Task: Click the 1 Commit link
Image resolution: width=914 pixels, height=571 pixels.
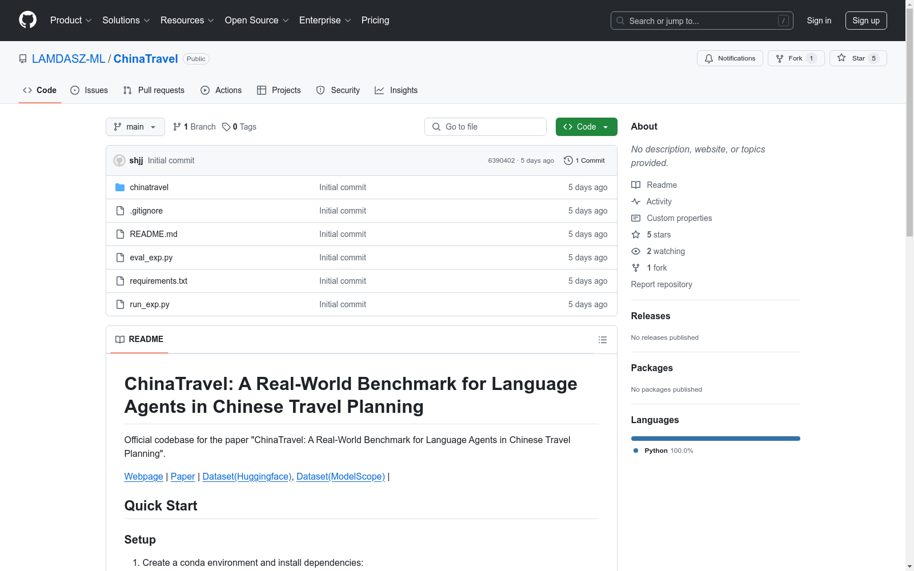Action: 584,160
